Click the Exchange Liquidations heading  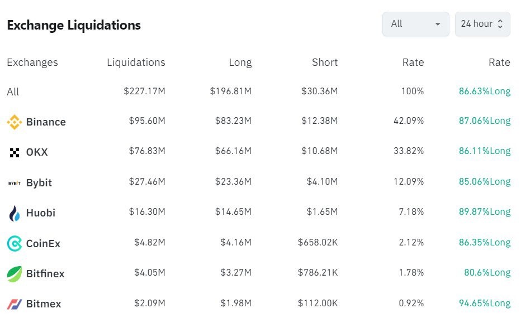[74, 25]
